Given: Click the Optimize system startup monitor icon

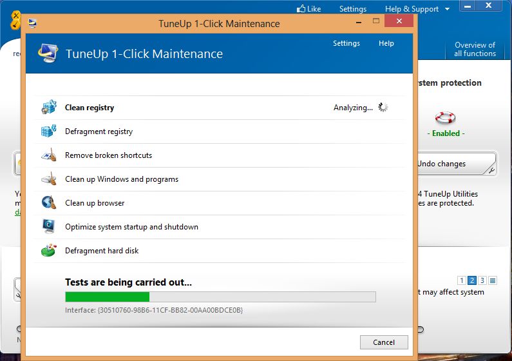Looking at the screenshot, I should tap(49, 226).
